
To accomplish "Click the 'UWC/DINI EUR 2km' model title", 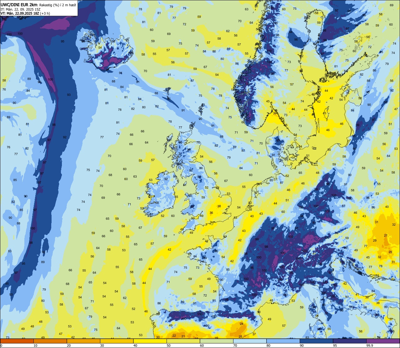I will [x=19, y=4].
